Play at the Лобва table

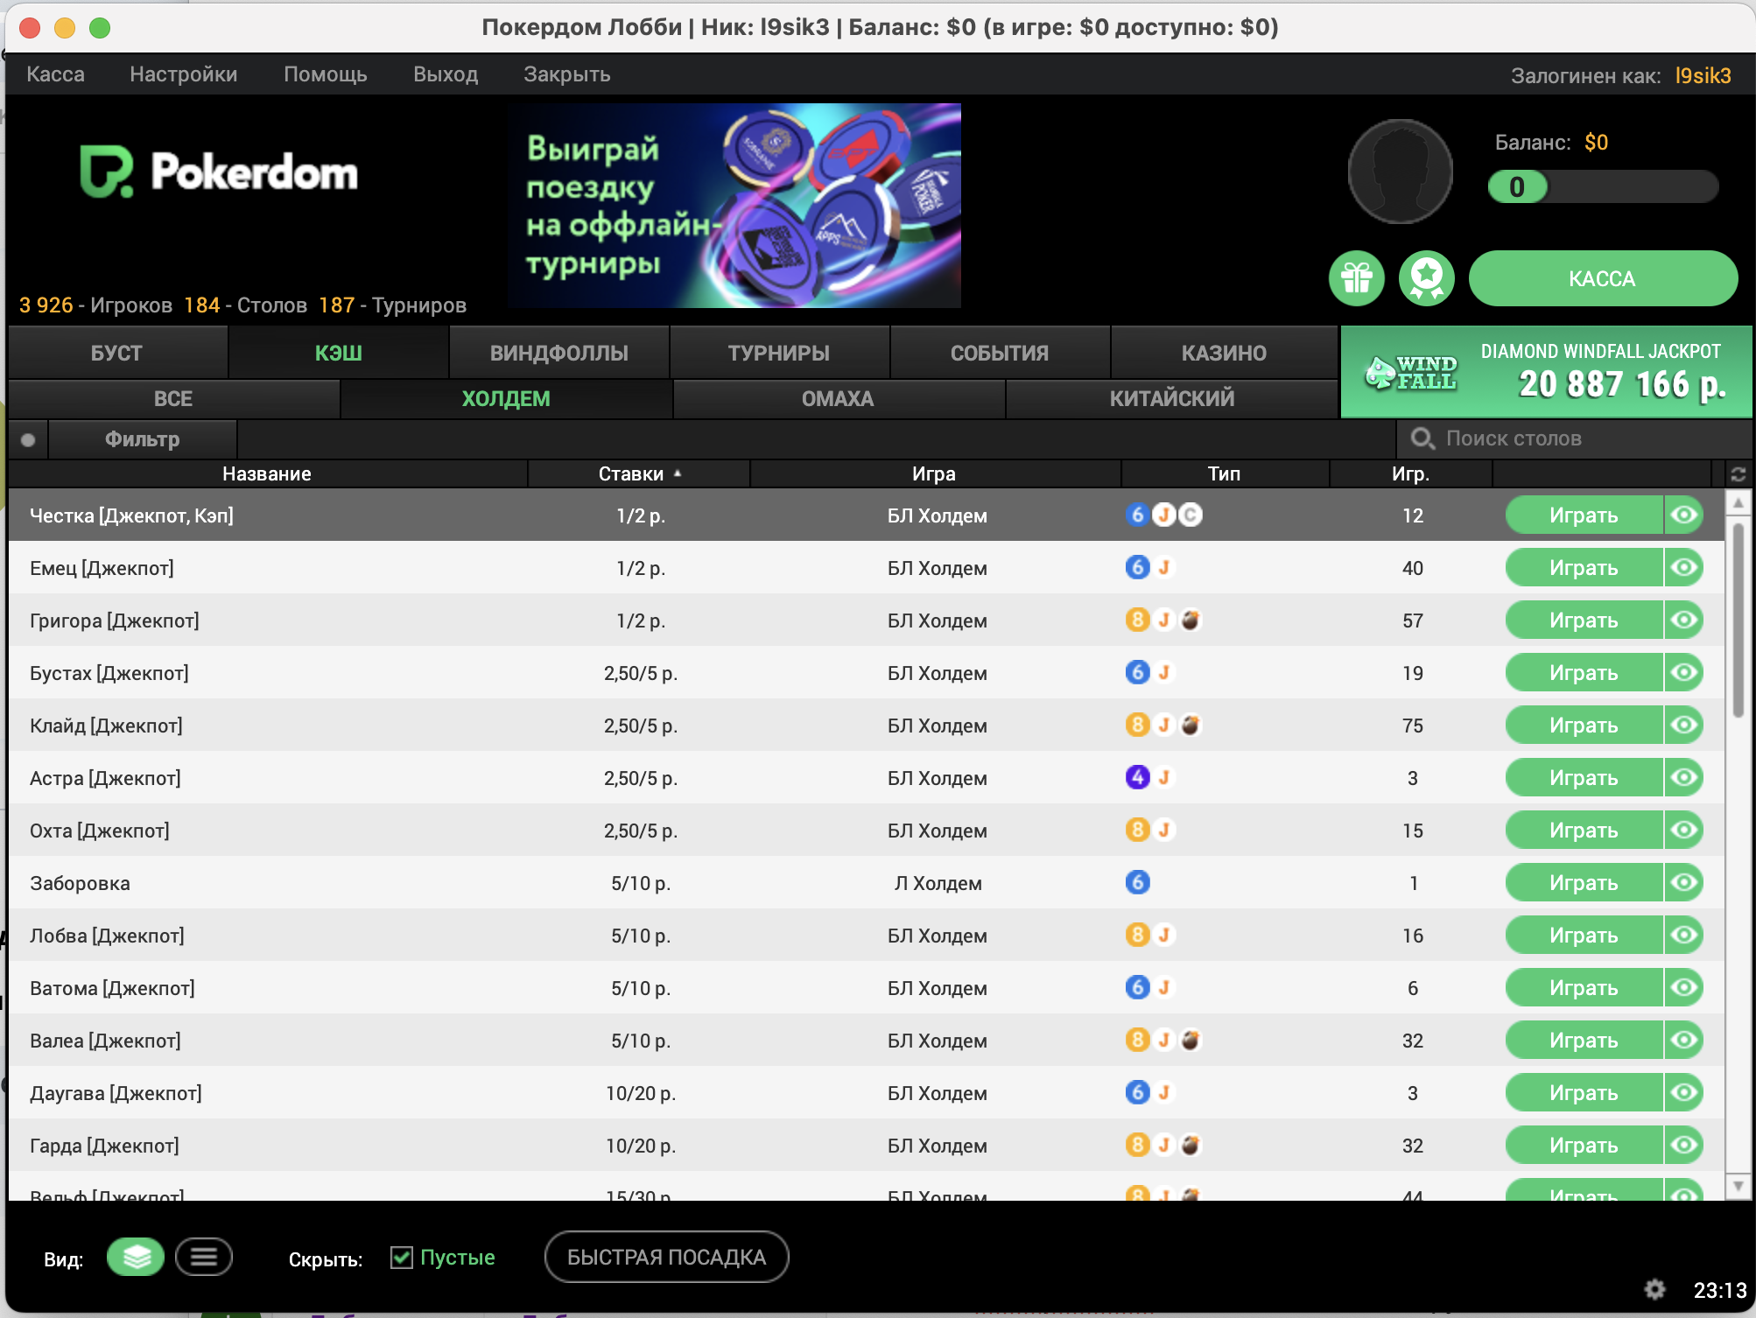[x=1584, y=935]
